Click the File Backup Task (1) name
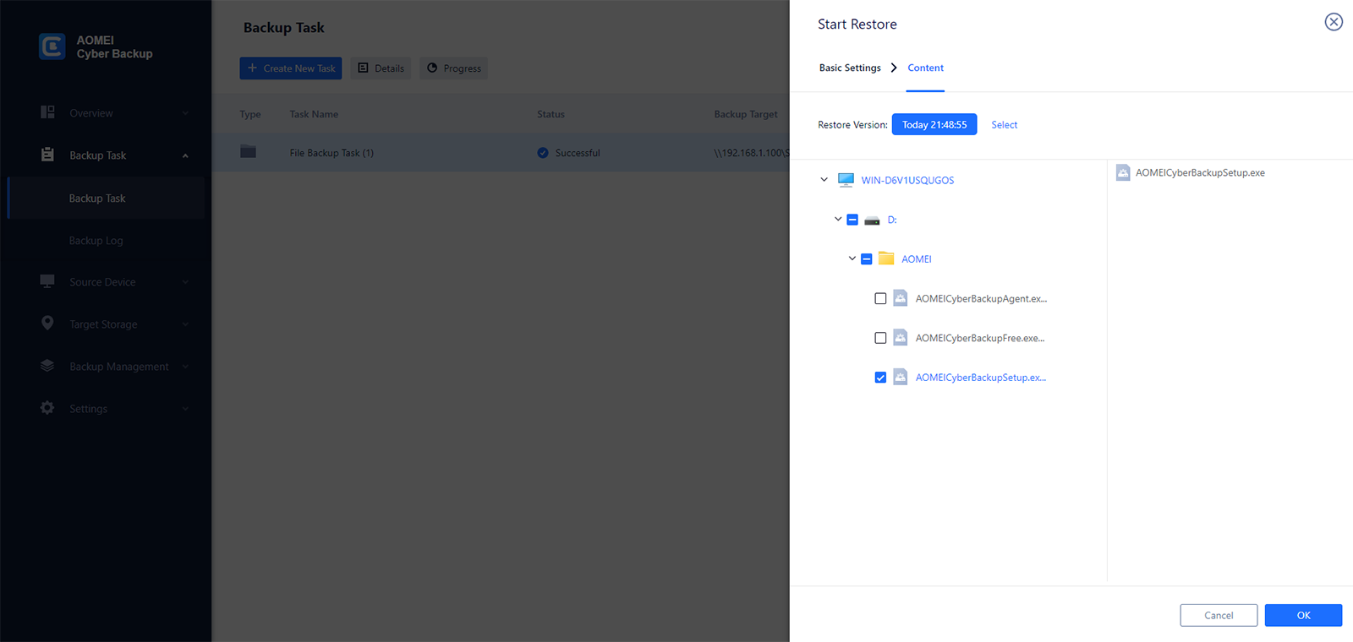 [x=331, y=153]
